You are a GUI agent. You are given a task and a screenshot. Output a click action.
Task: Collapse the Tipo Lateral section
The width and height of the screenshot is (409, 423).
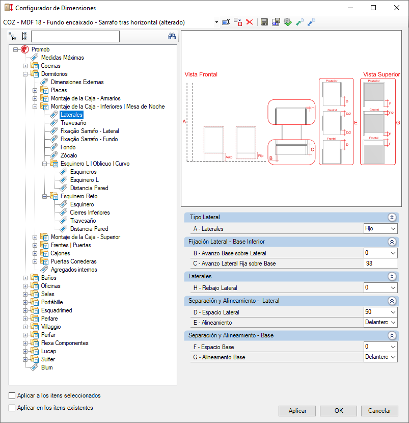[392, 218]
